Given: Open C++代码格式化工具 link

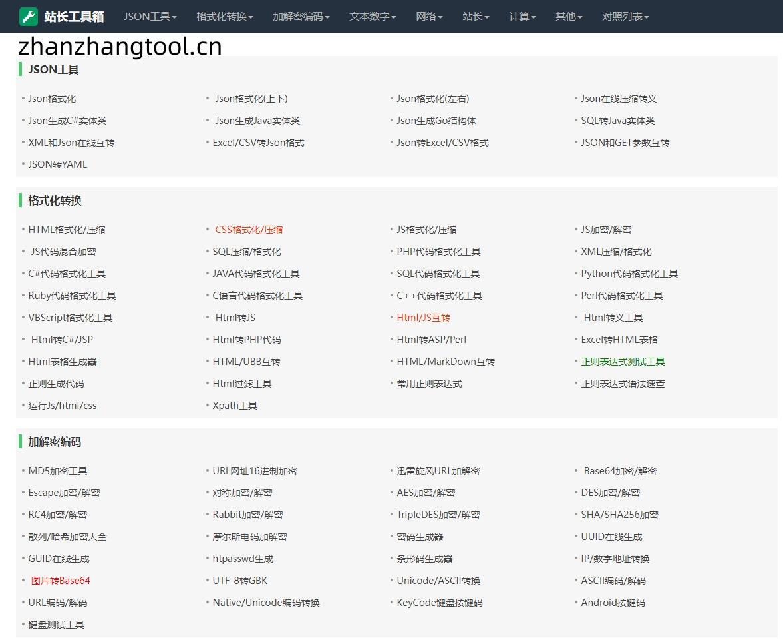Looking at the screenshot, I should [440, 296].
